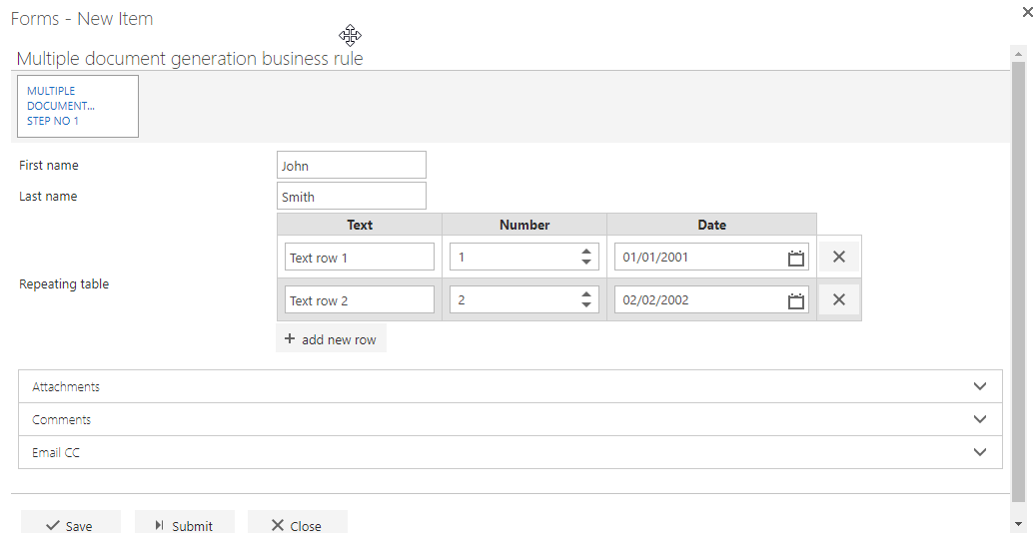Edit the Text row 2 field

coord(360,299)
